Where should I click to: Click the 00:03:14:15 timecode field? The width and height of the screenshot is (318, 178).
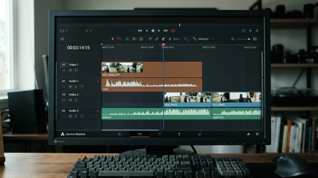[x=79, y=48]
